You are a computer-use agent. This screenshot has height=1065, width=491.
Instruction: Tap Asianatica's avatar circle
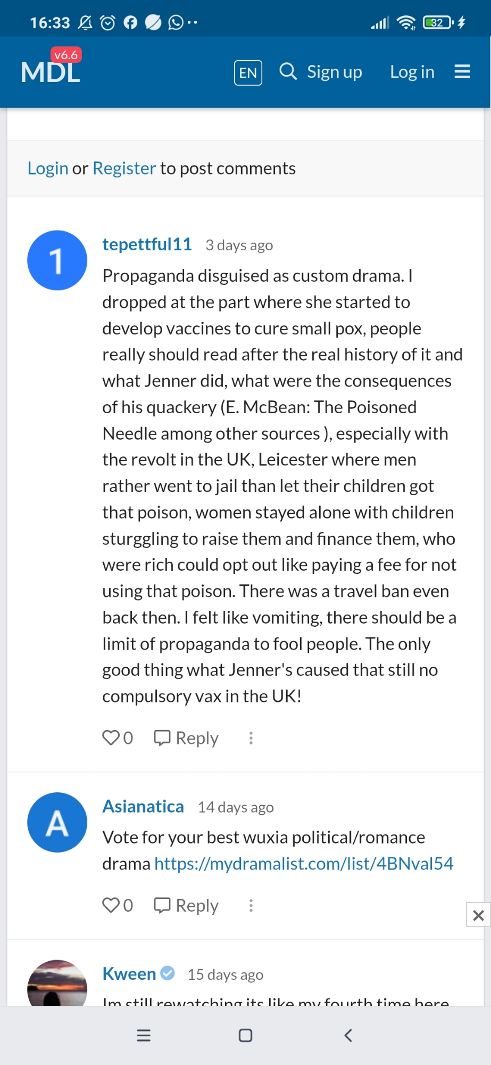coord(57,822)
